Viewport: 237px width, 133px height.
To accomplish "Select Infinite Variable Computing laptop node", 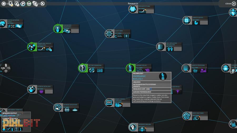I will click(109, 103).
